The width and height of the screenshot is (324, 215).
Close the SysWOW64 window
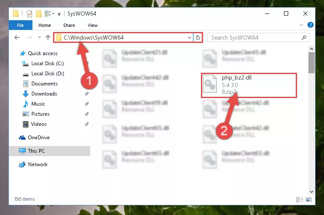tap(305, 13)
